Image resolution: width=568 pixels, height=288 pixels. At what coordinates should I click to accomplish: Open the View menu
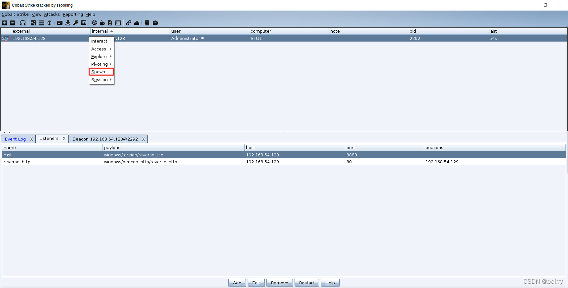(x=36, y=14)
